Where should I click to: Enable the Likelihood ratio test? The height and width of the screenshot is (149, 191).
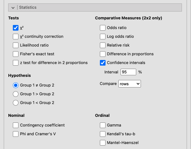(16, 45)
